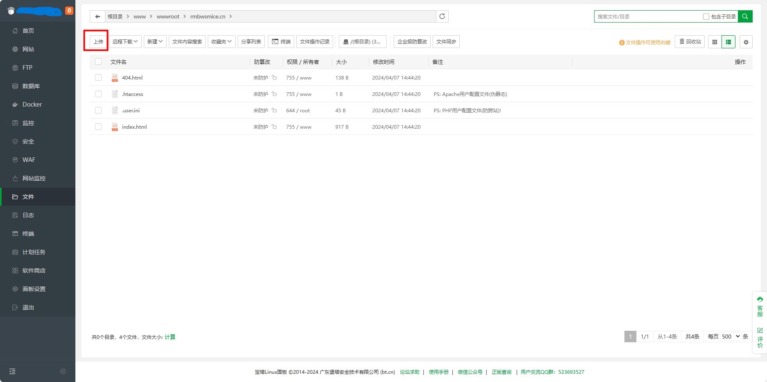Expand the 收藏夹 favorites dropdown
This screenshot has width=767, height=382.
[222, 41]
